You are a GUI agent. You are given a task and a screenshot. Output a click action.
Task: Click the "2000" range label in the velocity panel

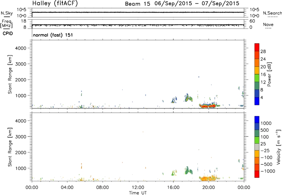point(20,152)
